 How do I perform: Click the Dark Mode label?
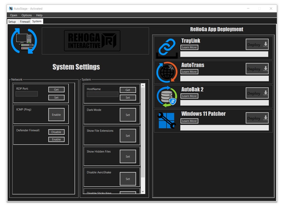click(94, 110)
